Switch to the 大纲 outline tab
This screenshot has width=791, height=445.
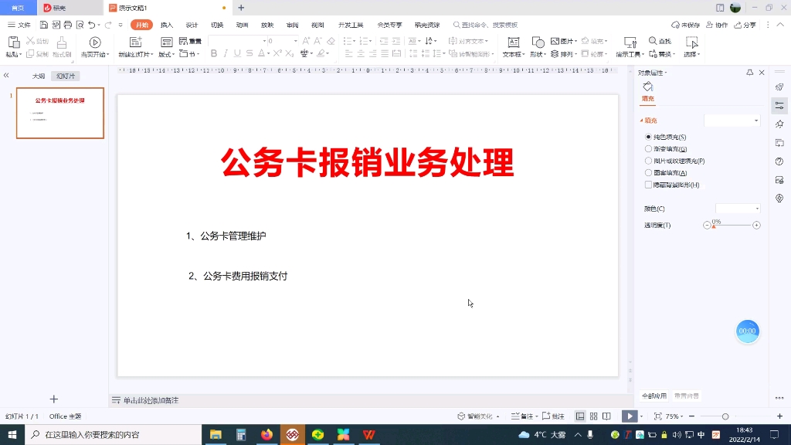(x=37, y=76)
